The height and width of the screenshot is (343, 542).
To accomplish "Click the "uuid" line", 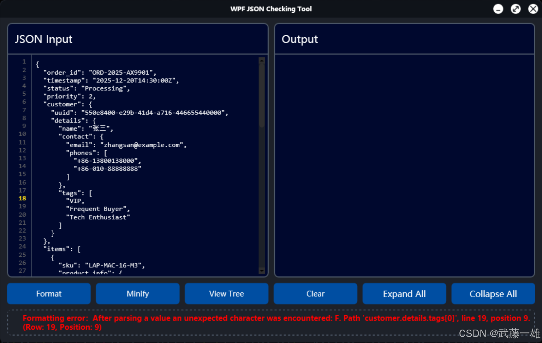I will pyautogui.click(x=139, y=113).
